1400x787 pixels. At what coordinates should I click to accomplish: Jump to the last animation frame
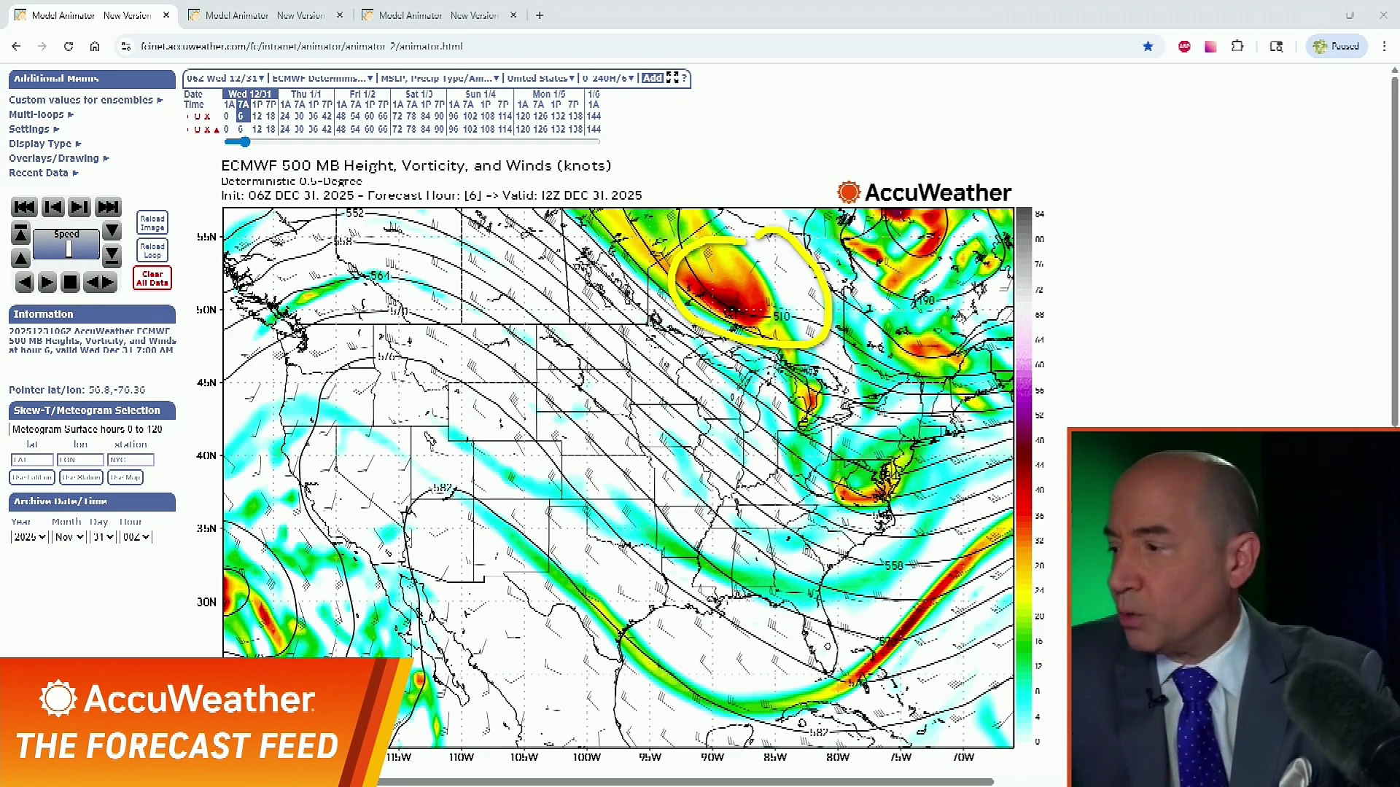point(108,208)
